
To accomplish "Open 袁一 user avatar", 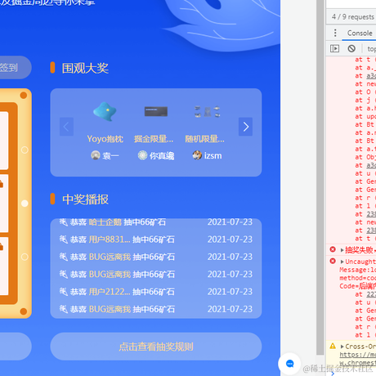I will pyautogui.click(x=96, y=155).
